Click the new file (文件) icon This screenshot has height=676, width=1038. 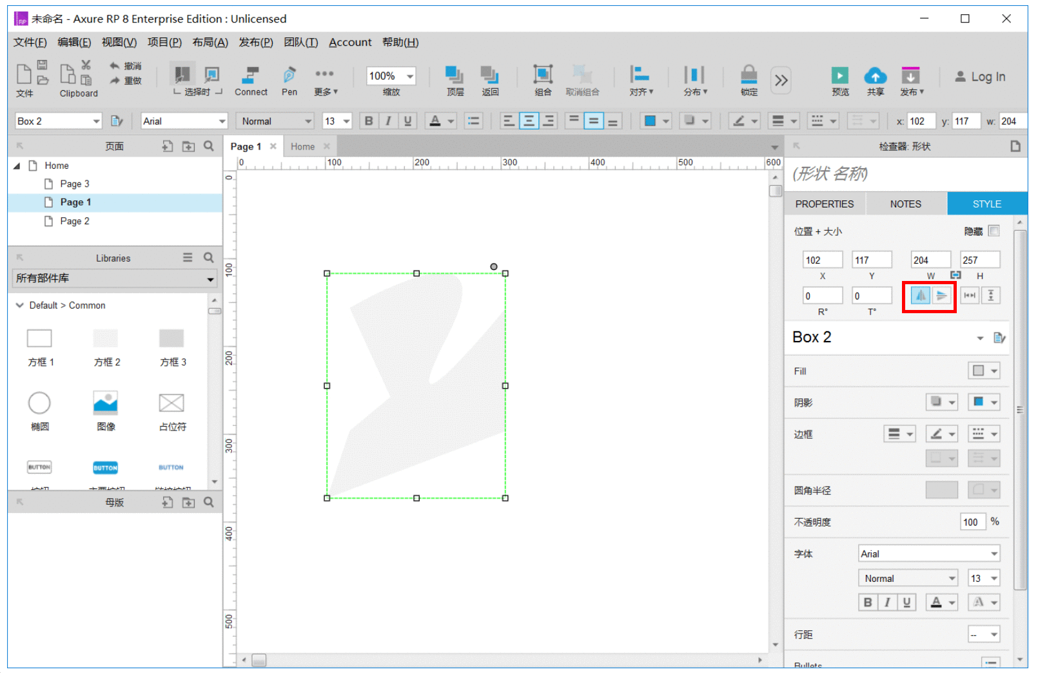(x=24, y=74)
